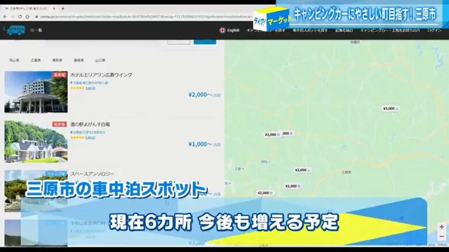Select the 岡山県 prefecture filter
Viewport: 449px width, 252px height.
(14, 60)
